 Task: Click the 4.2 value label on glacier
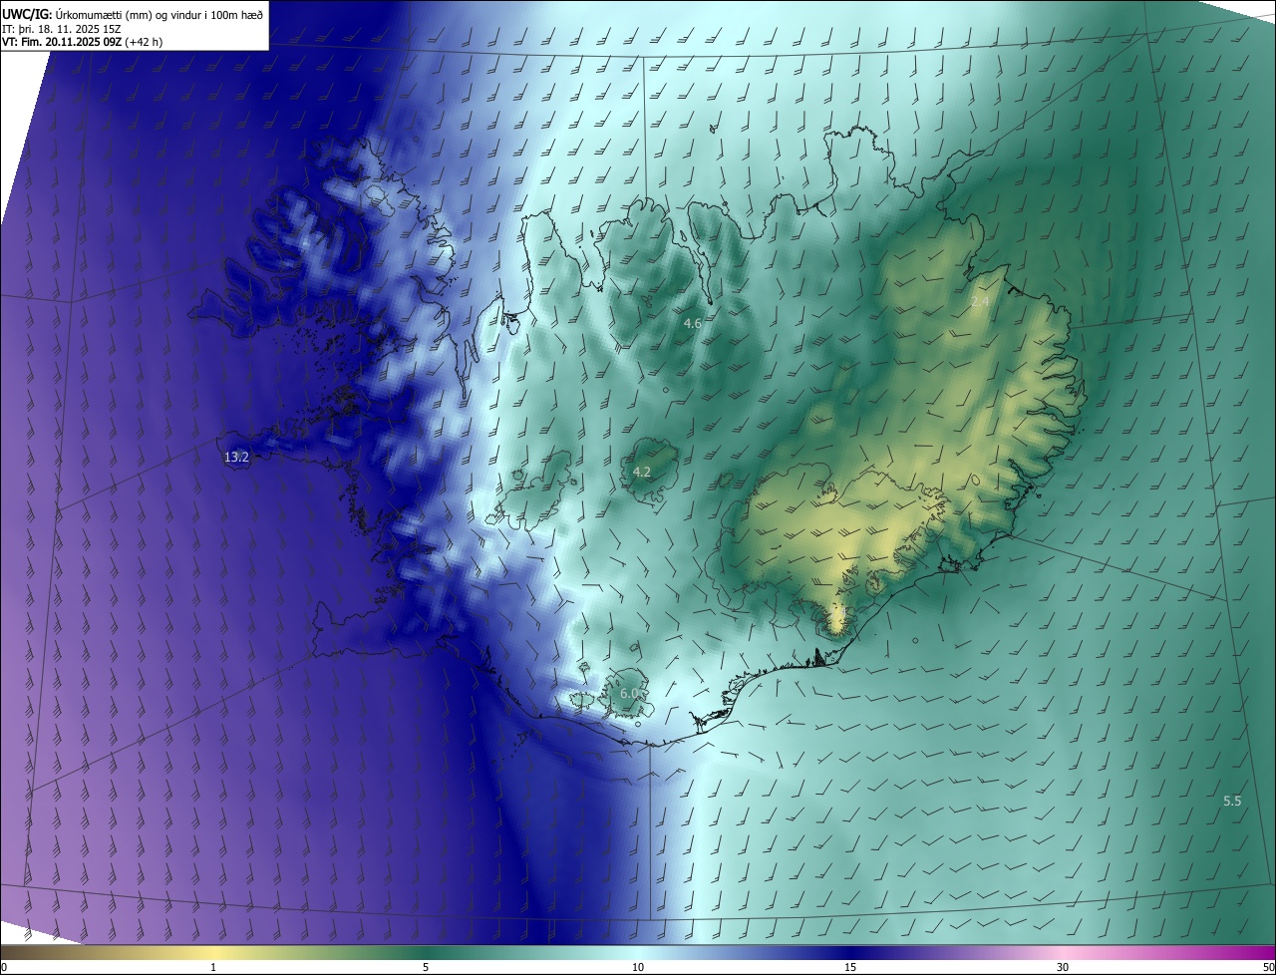tap(642, 472)
